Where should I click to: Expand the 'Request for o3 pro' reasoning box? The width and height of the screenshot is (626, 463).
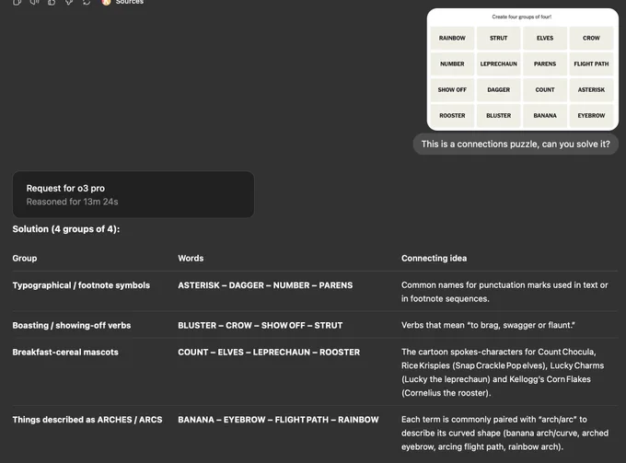133,194
